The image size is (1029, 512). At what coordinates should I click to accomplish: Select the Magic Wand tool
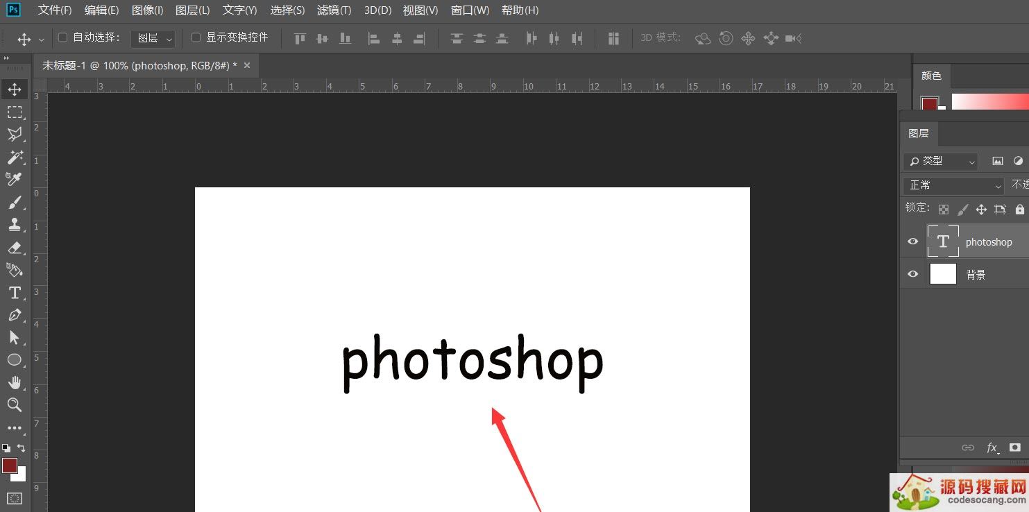(15, 157)
